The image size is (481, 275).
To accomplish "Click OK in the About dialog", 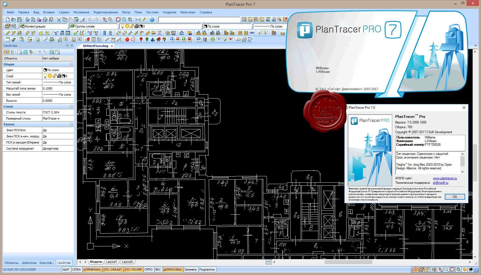I will pyautogui.click(x=455, y=197).
